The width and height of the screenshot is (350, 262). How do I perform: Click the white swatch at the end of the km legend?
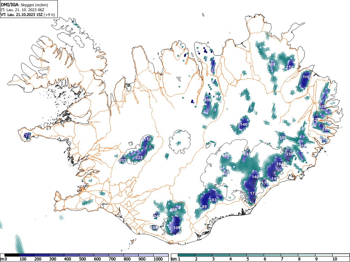pos(341,255)
